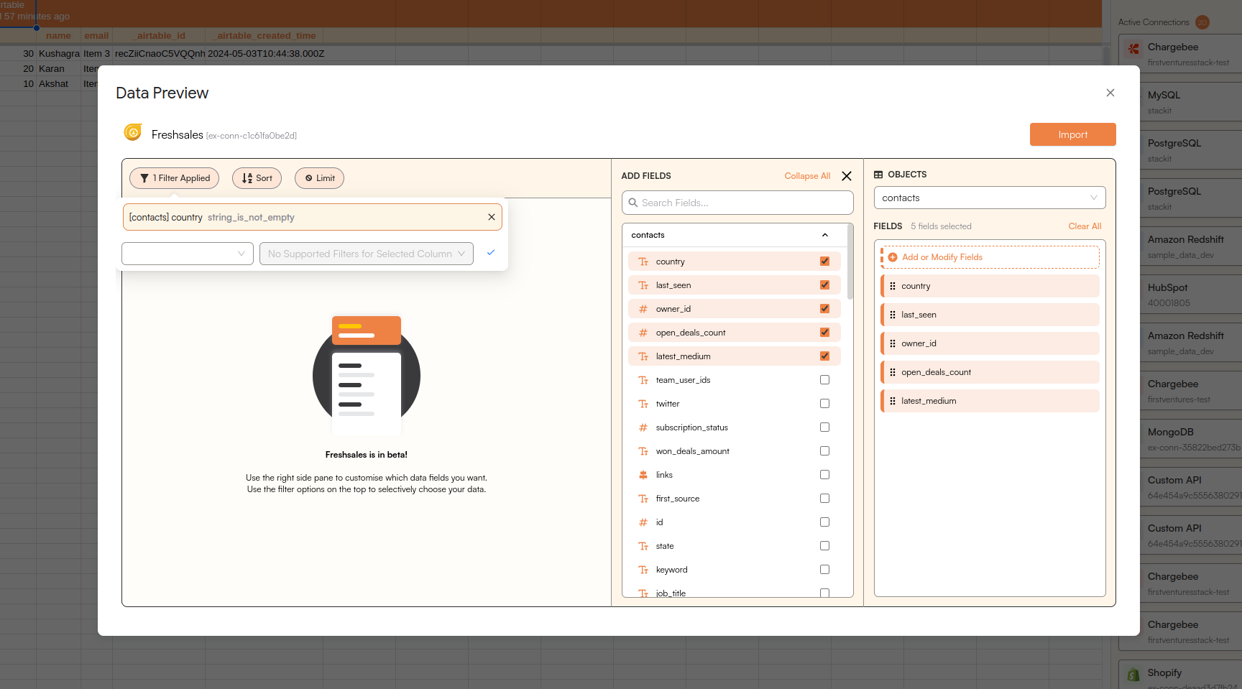The width and height of the screenshot is (1242, 689).
Task: Click the number icon beside id field
Action: 643,522
